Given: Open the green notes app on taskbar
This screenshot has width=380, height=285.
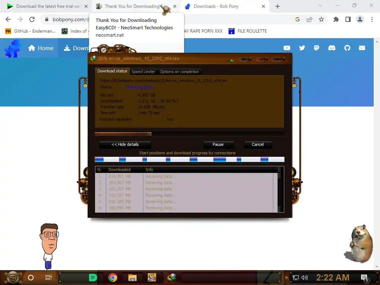Looking at the screenshot, I should tap(93, 278).
